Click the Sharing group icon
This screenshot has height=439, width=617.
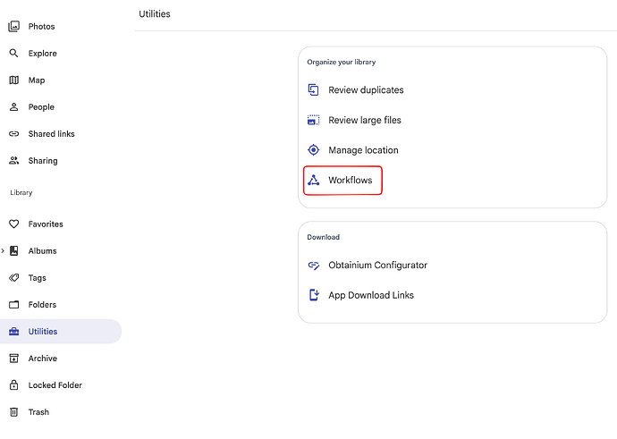[x=13, y=161]
